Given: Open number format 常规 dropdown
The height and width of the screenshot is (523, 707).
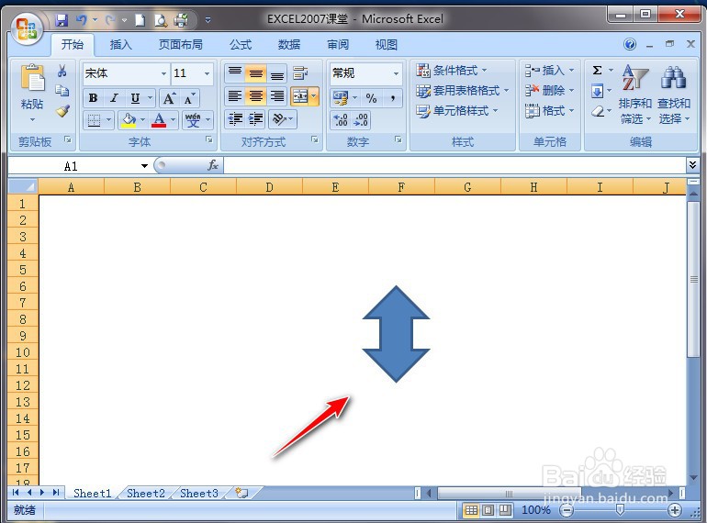Looking at the screenshot, I should point(396,73).
